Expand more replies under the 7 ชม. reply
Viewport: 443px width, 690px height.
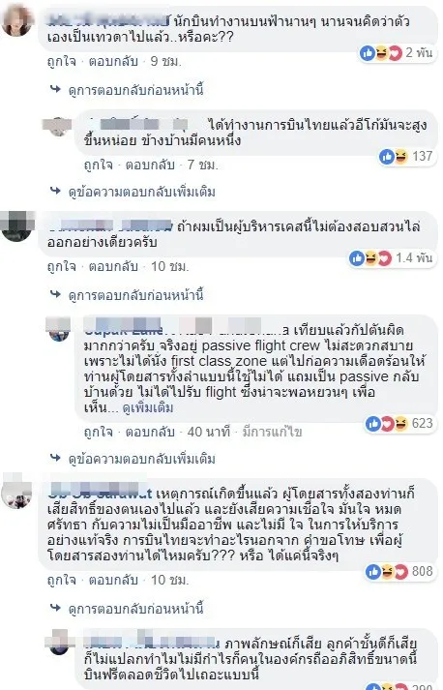click(x=141, y=192)
